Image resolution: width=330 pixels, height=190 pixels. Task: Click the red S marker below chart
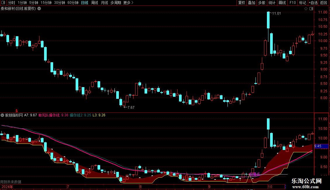coord(17,111)
